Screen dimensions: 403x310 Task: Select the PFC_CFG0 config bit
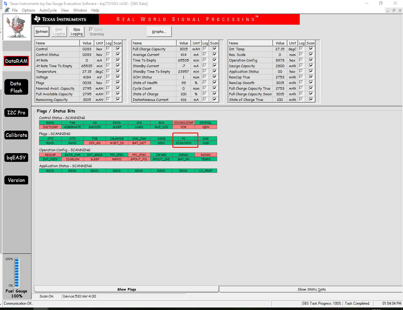point(139,155)
